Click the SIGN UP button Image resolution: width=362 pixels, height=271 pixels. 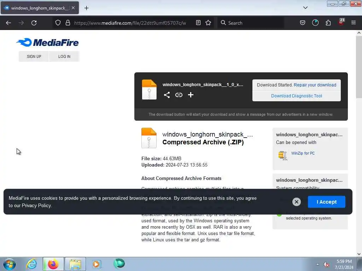click(x=34, y=56)
